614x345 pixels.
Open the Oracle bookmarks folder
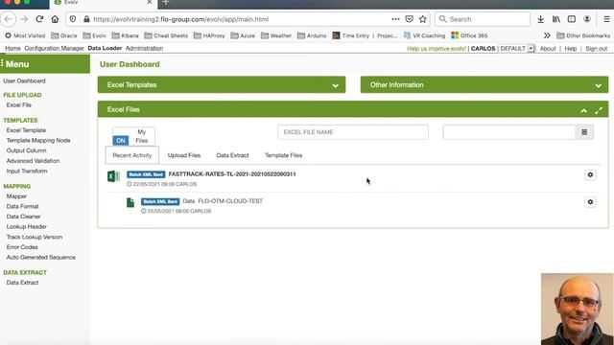(64, 35)
